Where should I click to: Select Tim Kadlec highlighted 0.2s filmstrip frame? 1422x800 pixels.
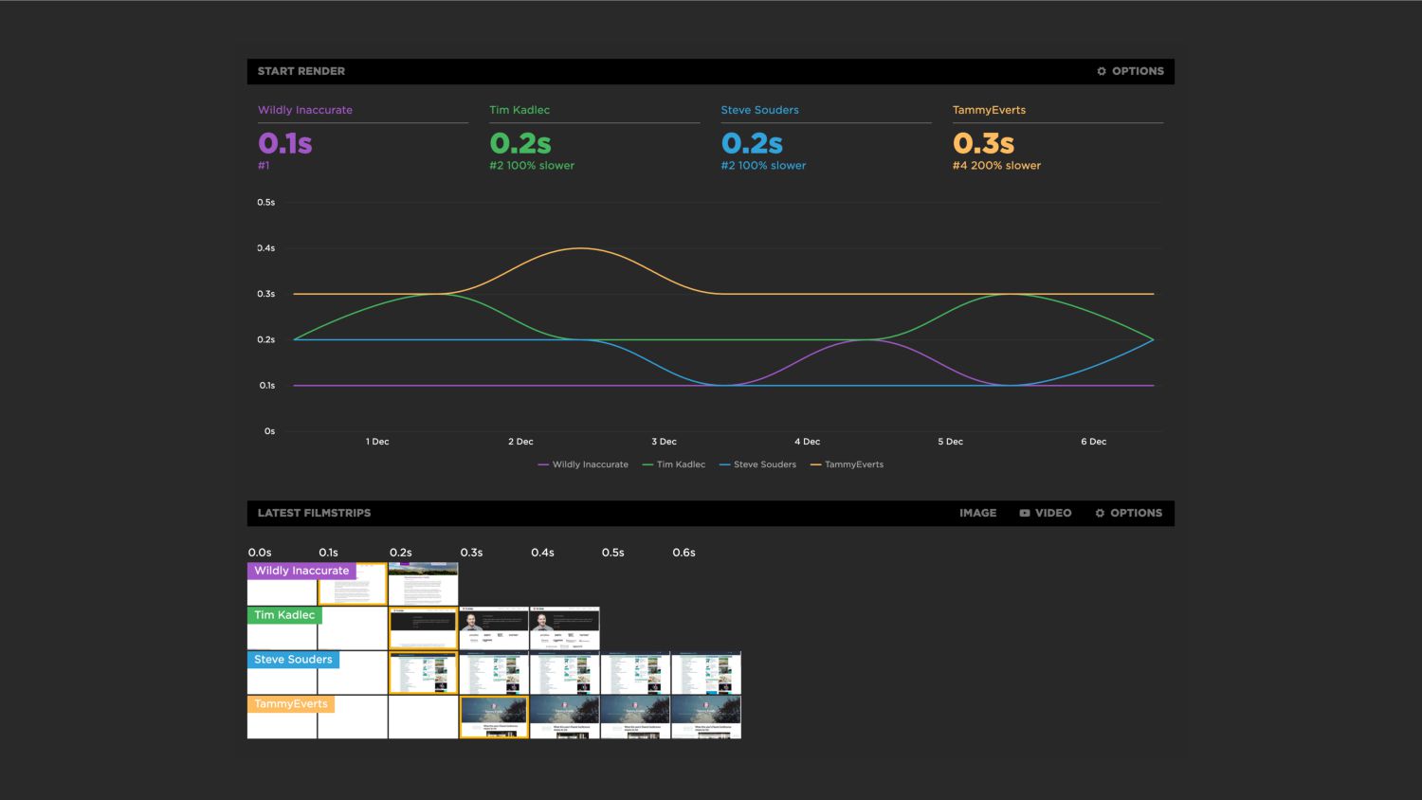tap(423, 628)
